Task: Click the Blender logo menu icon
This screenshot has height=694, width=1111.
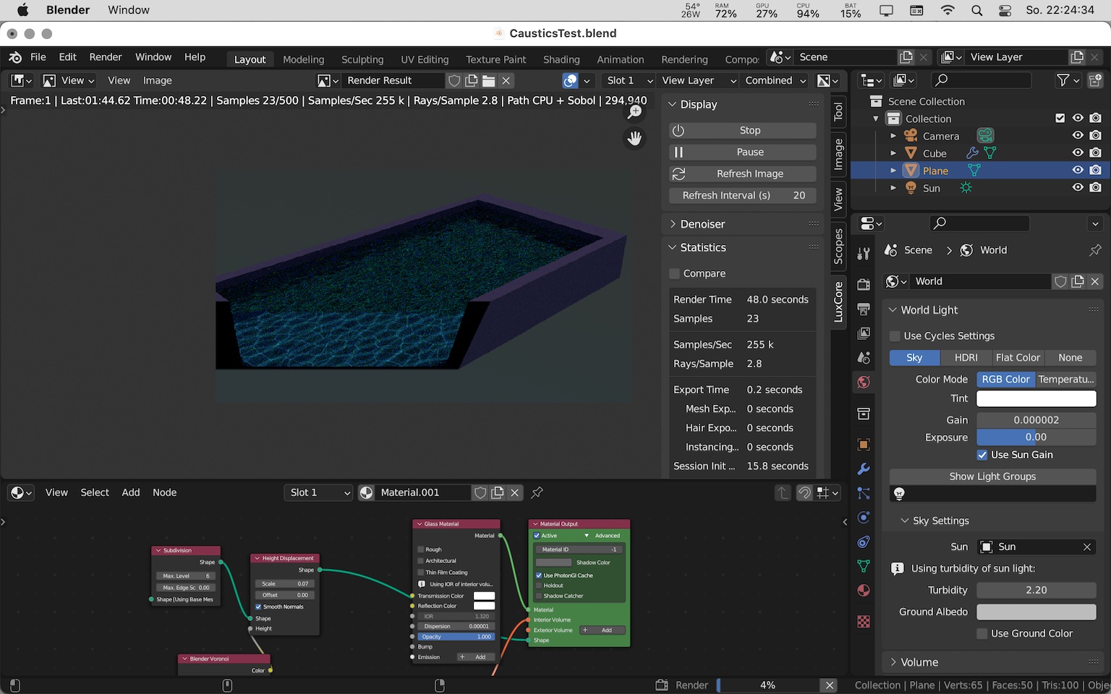Action: coord(15,57)
